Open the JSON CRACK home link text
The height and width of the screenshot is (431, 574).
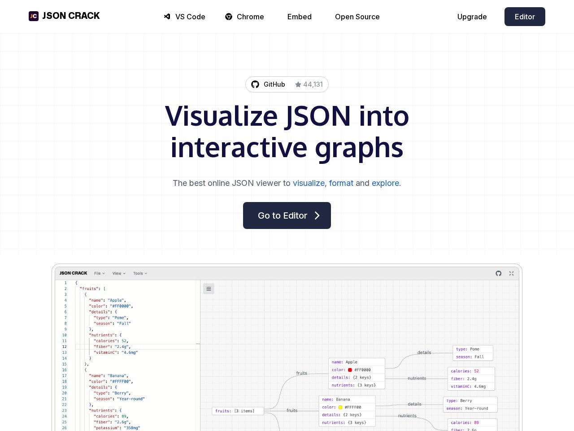click(x=71, y=16)
